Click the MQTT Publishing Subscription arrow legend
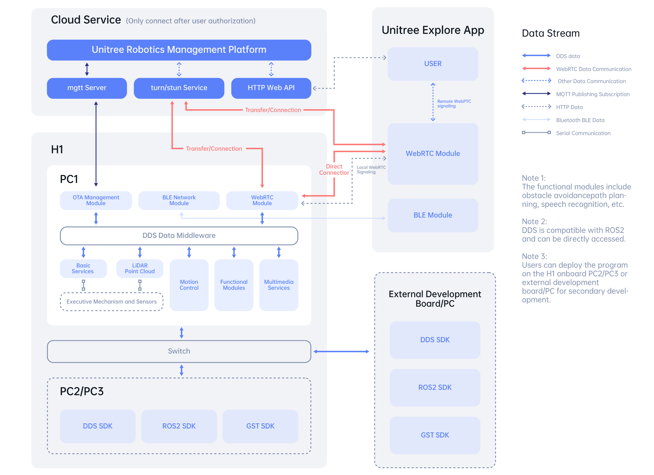Image resolution: width=654 pixels, height=475 pixels. click(536, 94)
